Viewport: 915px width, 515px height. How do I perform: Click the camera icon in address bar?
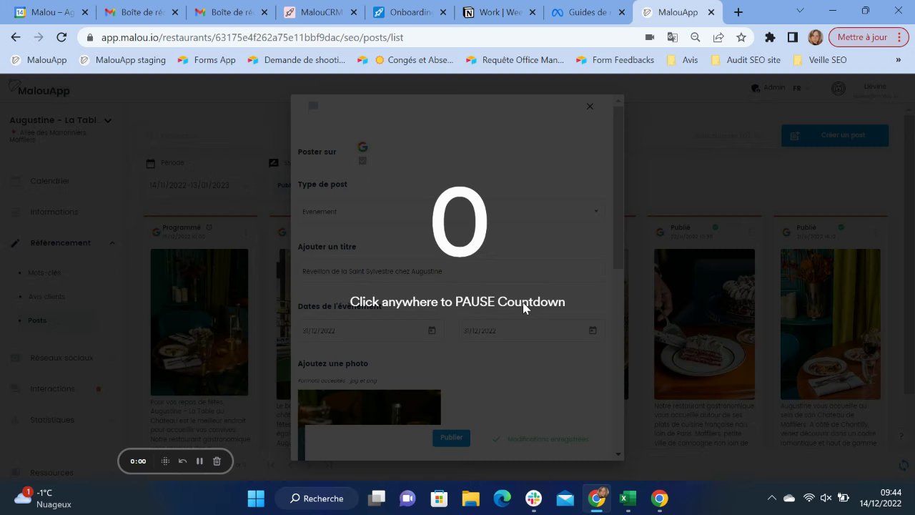(649, 37)
